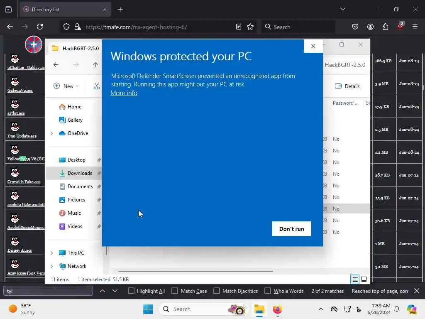The height and width of the screenshot is (319, 425).
Task: Expand the OneDrive tree node
Action: (x=51, y=133)
